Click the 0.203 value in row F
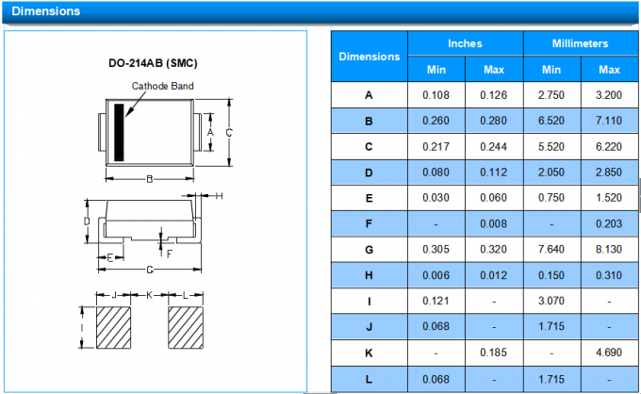This screenshot has height=394, width=641. [609, 224]
